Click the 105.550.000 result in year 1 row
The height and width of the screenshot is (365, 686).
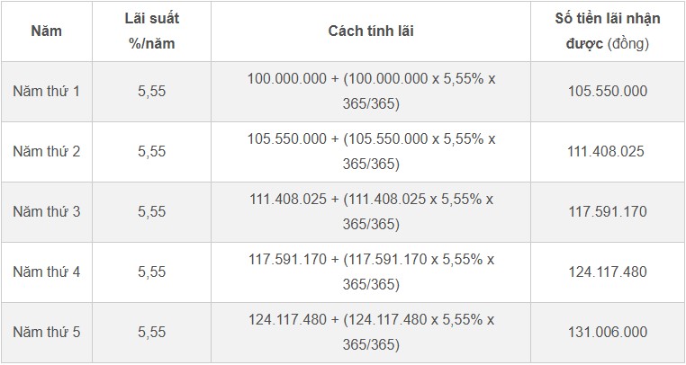click(x=607, y=91)
